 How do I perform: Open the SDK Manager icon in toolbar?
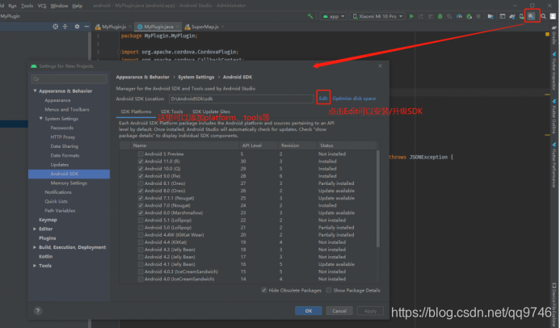click(532, 16)
